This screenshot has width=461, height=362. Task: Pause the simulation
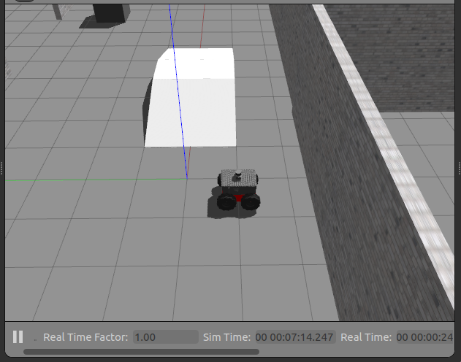pos(18,336)
